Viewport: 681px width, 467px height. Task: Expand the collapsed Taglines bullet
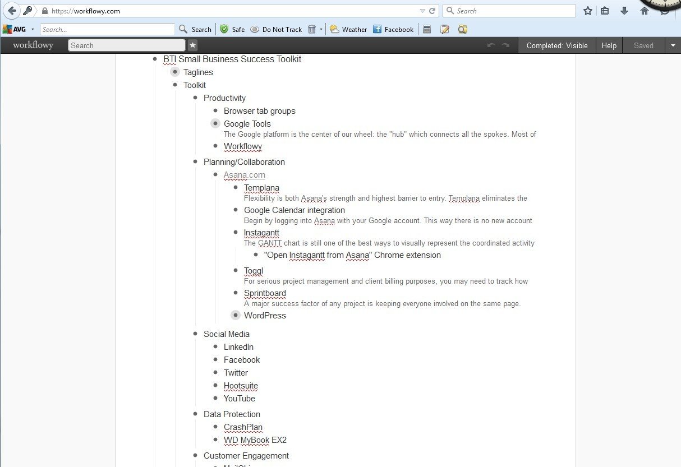click(175, 72)
